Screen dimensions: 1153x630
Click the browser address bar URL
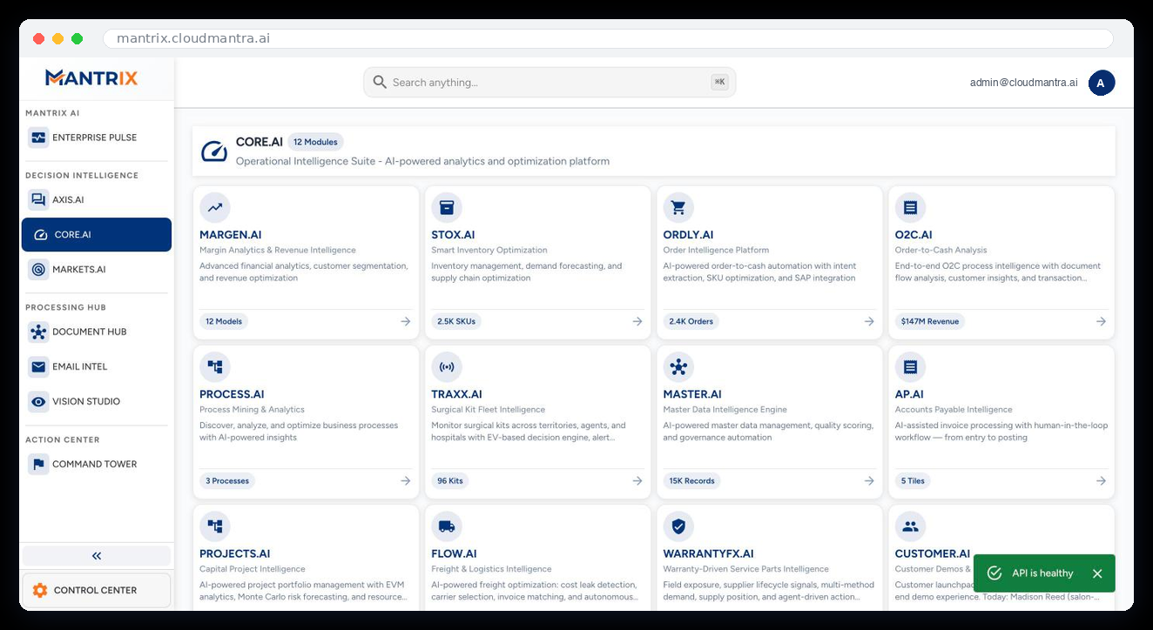tap(193, 38)
